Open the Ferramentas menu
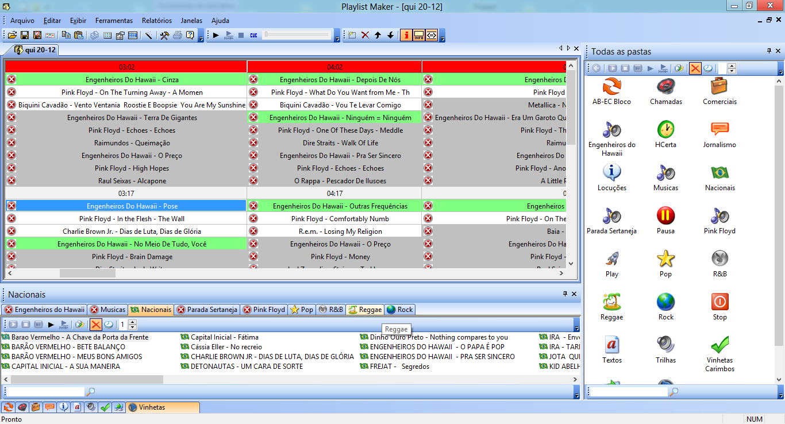The height and width of the screenshot is (424, 785). (114, 21)
